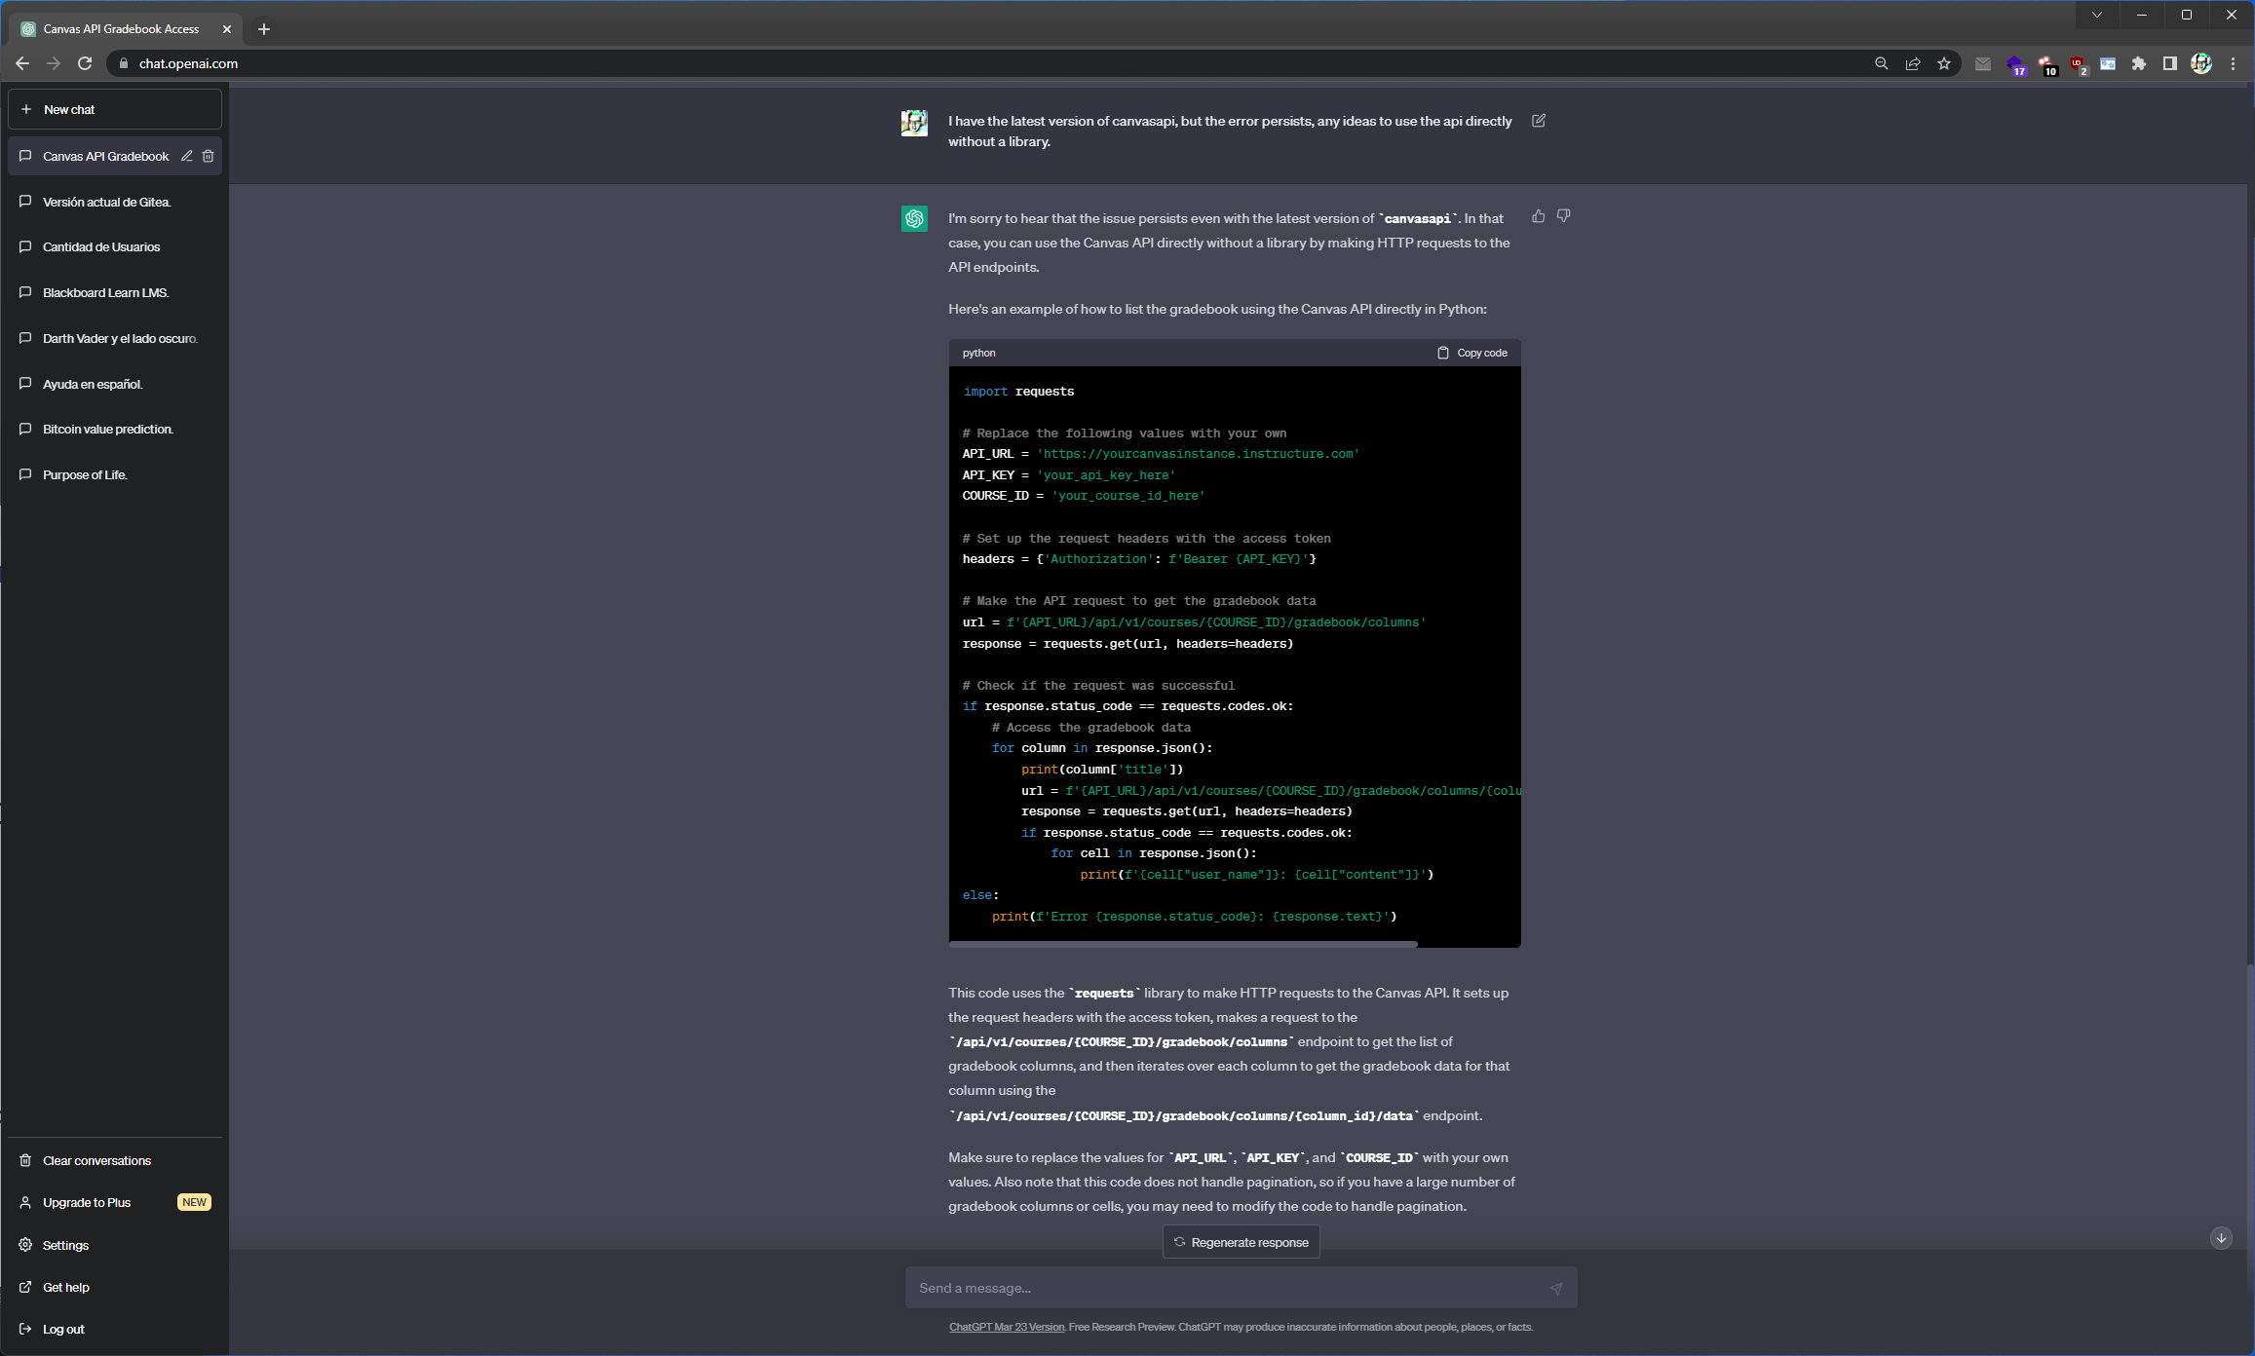Click the send message arrow icon

pos(1555,1288)
